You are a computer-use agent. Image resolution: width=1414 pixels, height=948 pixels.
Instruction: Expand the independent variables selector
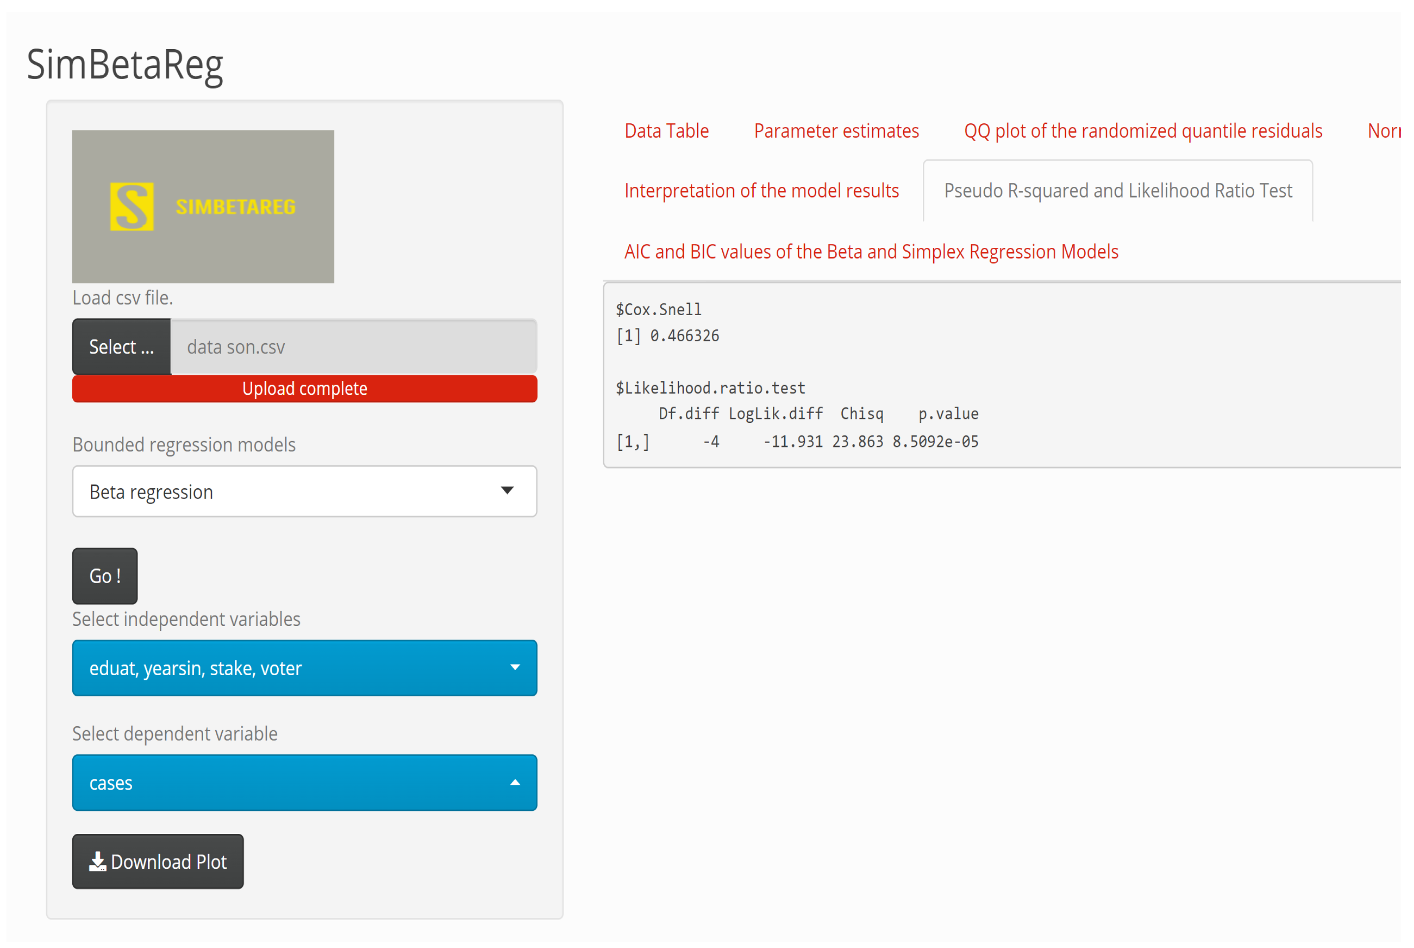click(304, 668)
